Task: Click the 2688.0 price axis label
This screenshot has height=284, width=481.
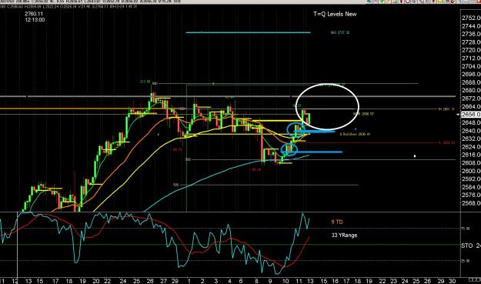Action: (471, 82)
